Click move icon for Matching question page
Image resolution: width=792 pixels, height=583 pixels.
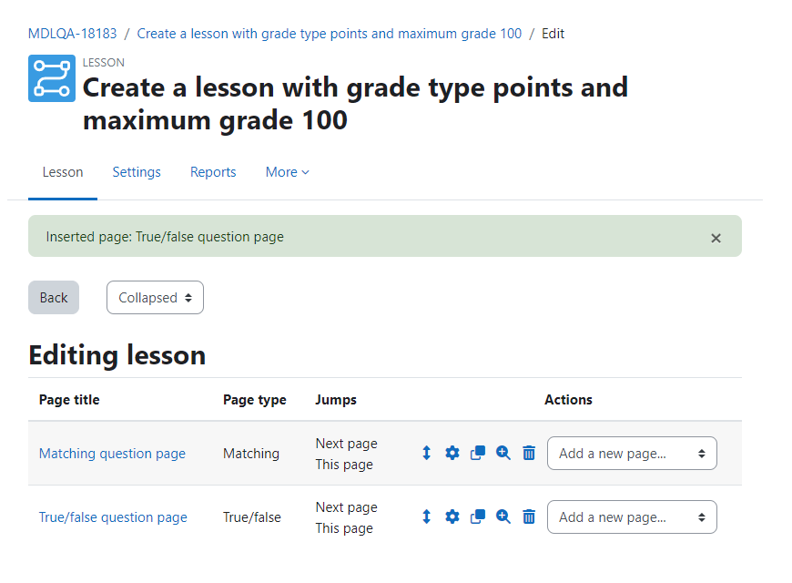click(x=426, y=453)
